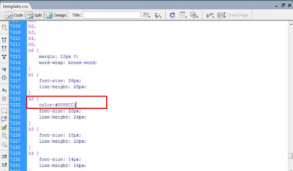The image size is (293, 171).
Task: Switch to Split view
Action: [35, 15]
